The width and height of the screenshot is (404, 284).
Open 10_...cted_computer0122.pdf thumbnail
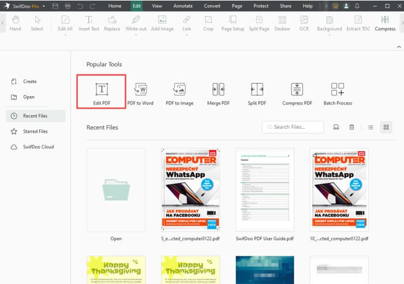(x=339, y=190)
